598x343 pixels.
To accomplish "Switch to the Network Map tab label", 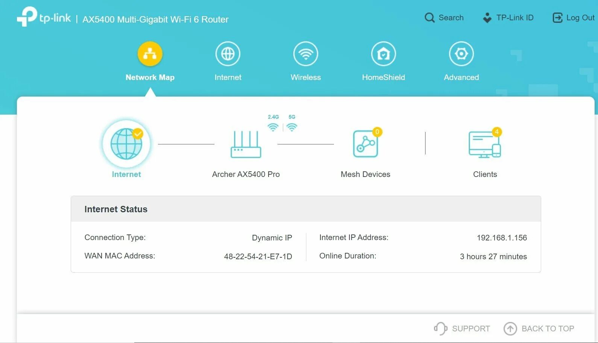I will 150,77.
